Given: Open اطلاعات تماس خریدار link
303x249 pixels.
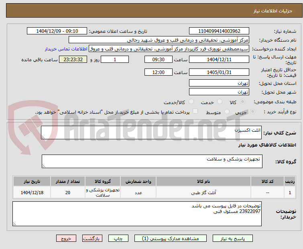Looking at the screenshot, I should click(x=66, y=49).
